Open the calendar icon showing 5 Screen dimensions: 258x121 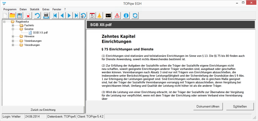(92, 16)
